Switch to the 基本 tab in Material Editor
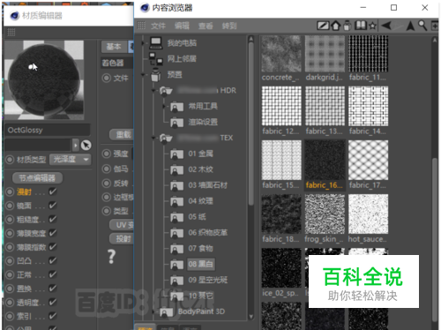The height and width of the screenshot is (330, 441). click(114, 47)
